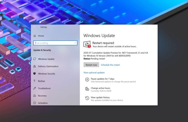Click the Home icon in sidebar

[35, 36]
